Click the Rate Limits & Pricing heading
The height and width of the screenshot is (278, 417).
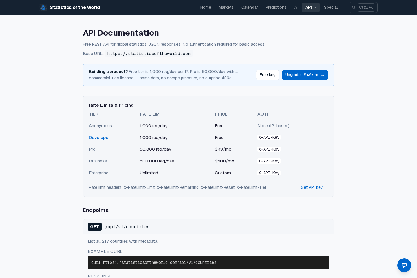(x=111, y=105)
